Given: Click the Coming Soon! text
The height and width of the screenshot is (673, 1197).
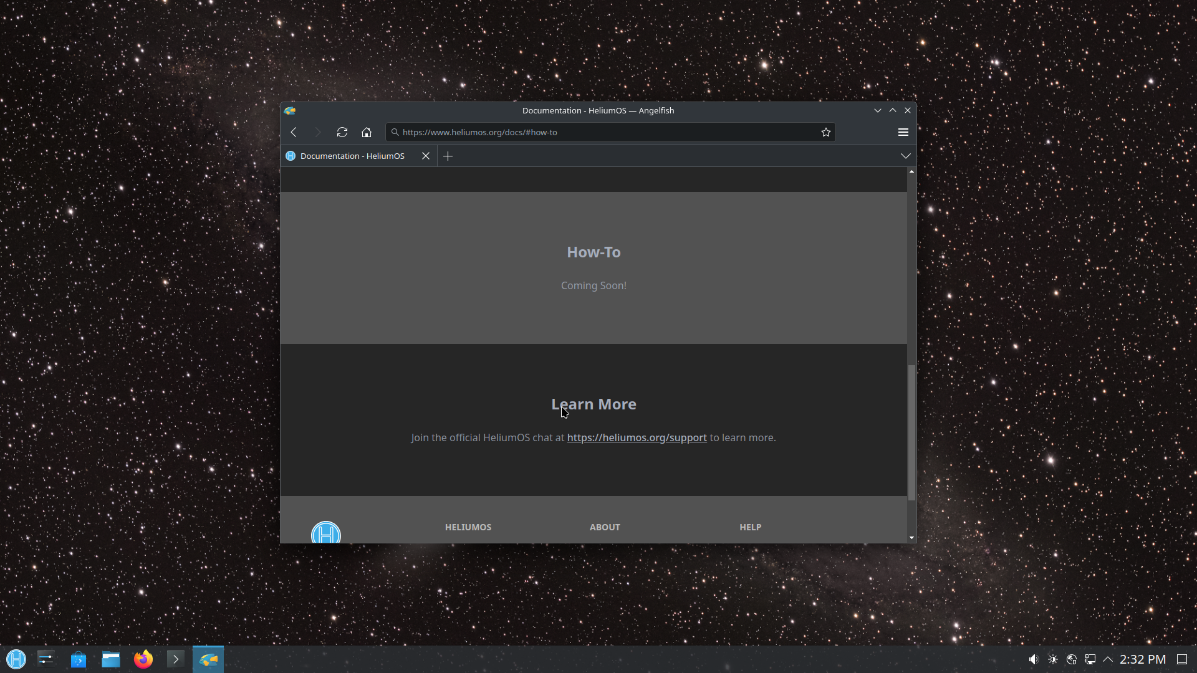Looking at the screenshot, I should click(x=594, y=285).
